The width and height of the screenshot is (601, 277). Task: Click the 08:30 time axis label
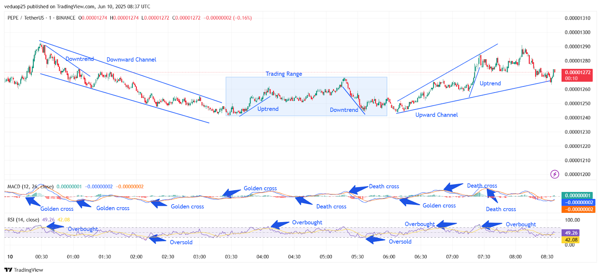[547, 257]
